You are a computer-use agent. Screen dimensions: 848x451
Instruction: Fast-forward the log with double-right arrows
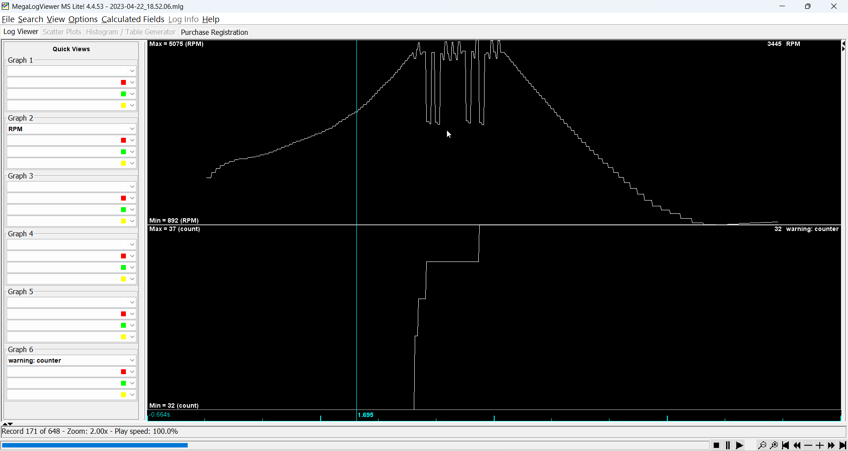pos(831,445)
